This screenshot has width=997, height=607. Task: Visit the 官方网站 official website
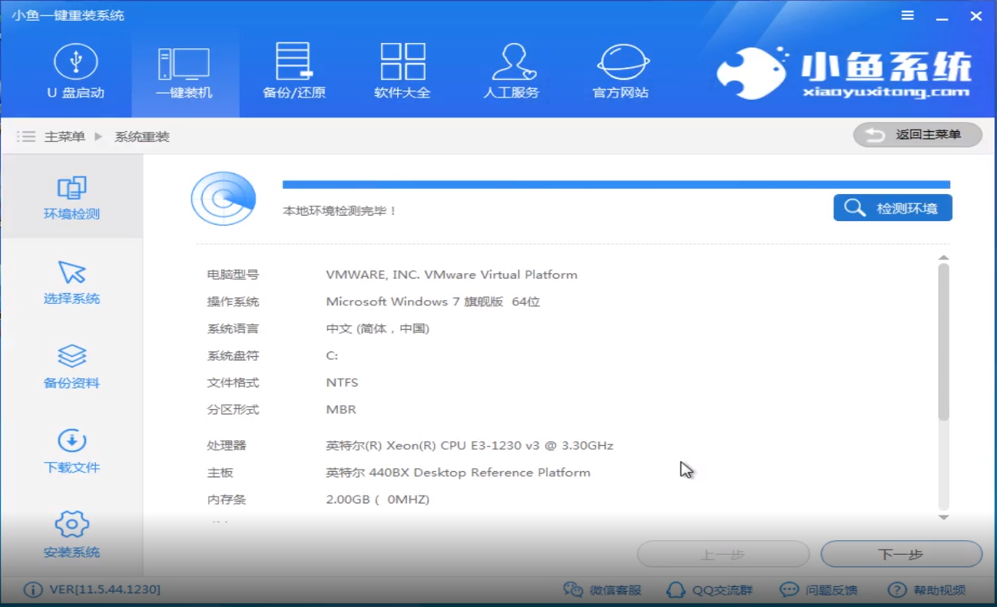tap(621, 71)
